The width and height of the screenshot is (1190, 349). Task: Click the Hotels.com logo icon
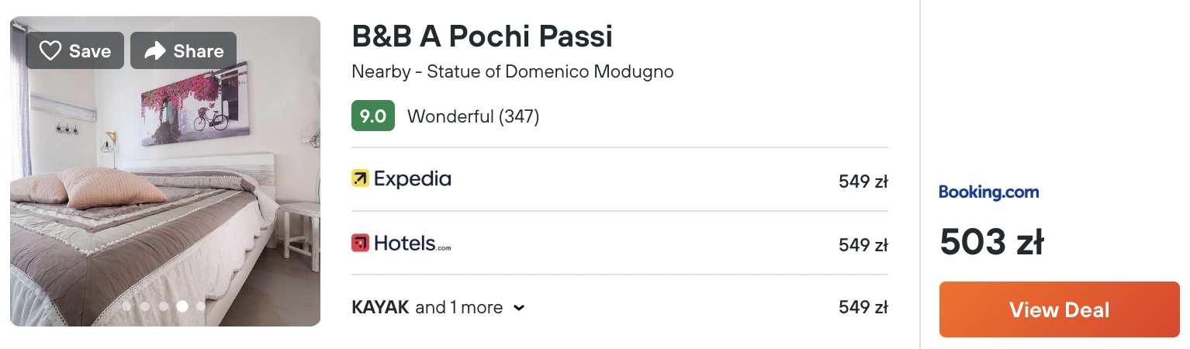point(360,243)
